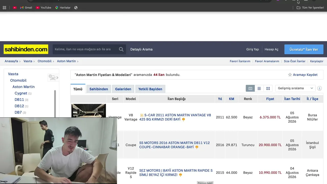Viewport: 327px width, 184px height.
Task: Click the Otomobil breadcrumb
Action: 44,61
